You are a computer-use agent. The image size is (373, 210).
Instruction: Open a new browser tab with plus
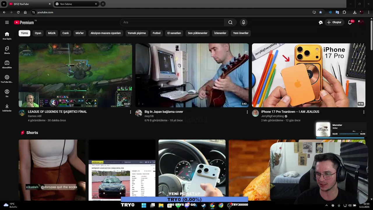103,4
